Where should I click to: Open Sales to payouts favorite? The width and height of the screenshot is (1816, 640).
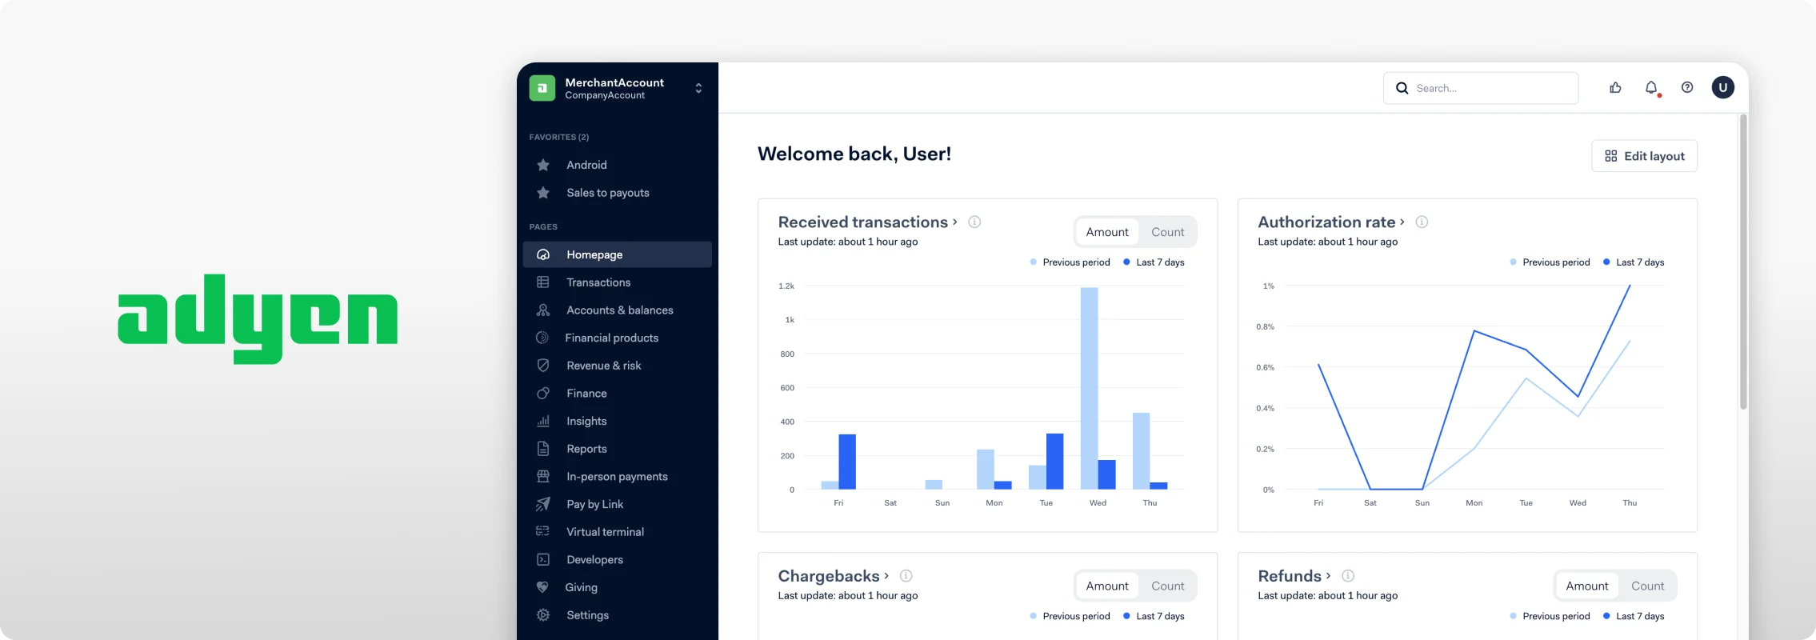click(x=608, y=193)
